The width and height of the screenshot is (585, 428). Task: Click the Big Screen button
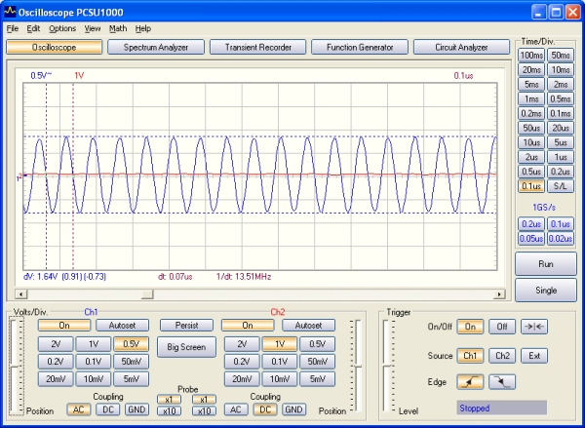186,346
